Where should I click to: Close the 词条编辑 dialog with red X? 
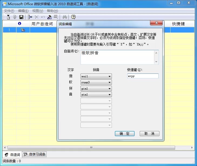coord(156,23)
